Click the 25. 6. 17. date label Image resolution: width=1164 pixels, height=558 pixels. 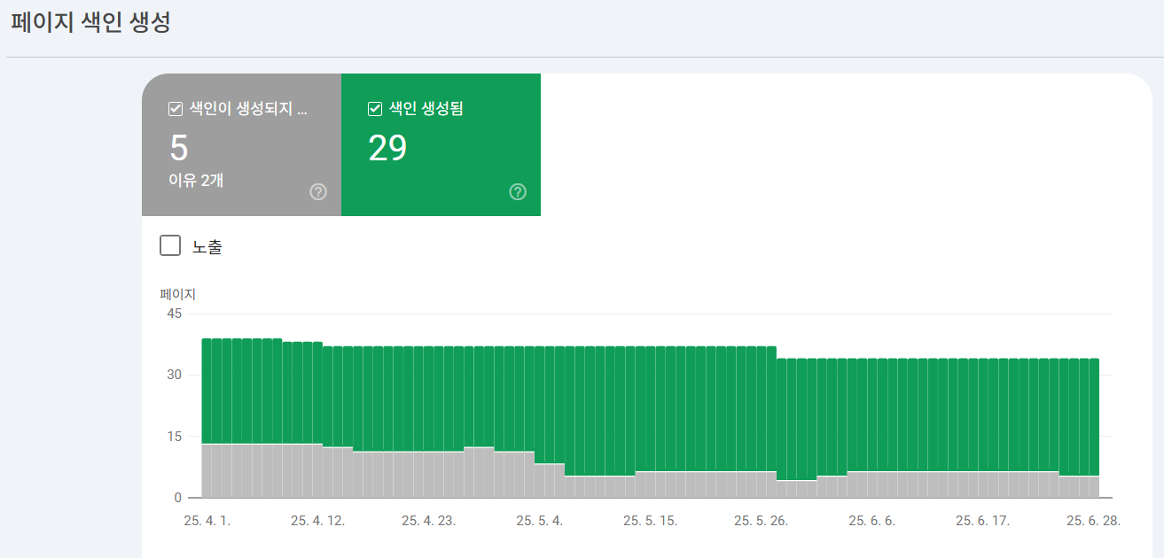pyautogui.click(x=982, y=521)
